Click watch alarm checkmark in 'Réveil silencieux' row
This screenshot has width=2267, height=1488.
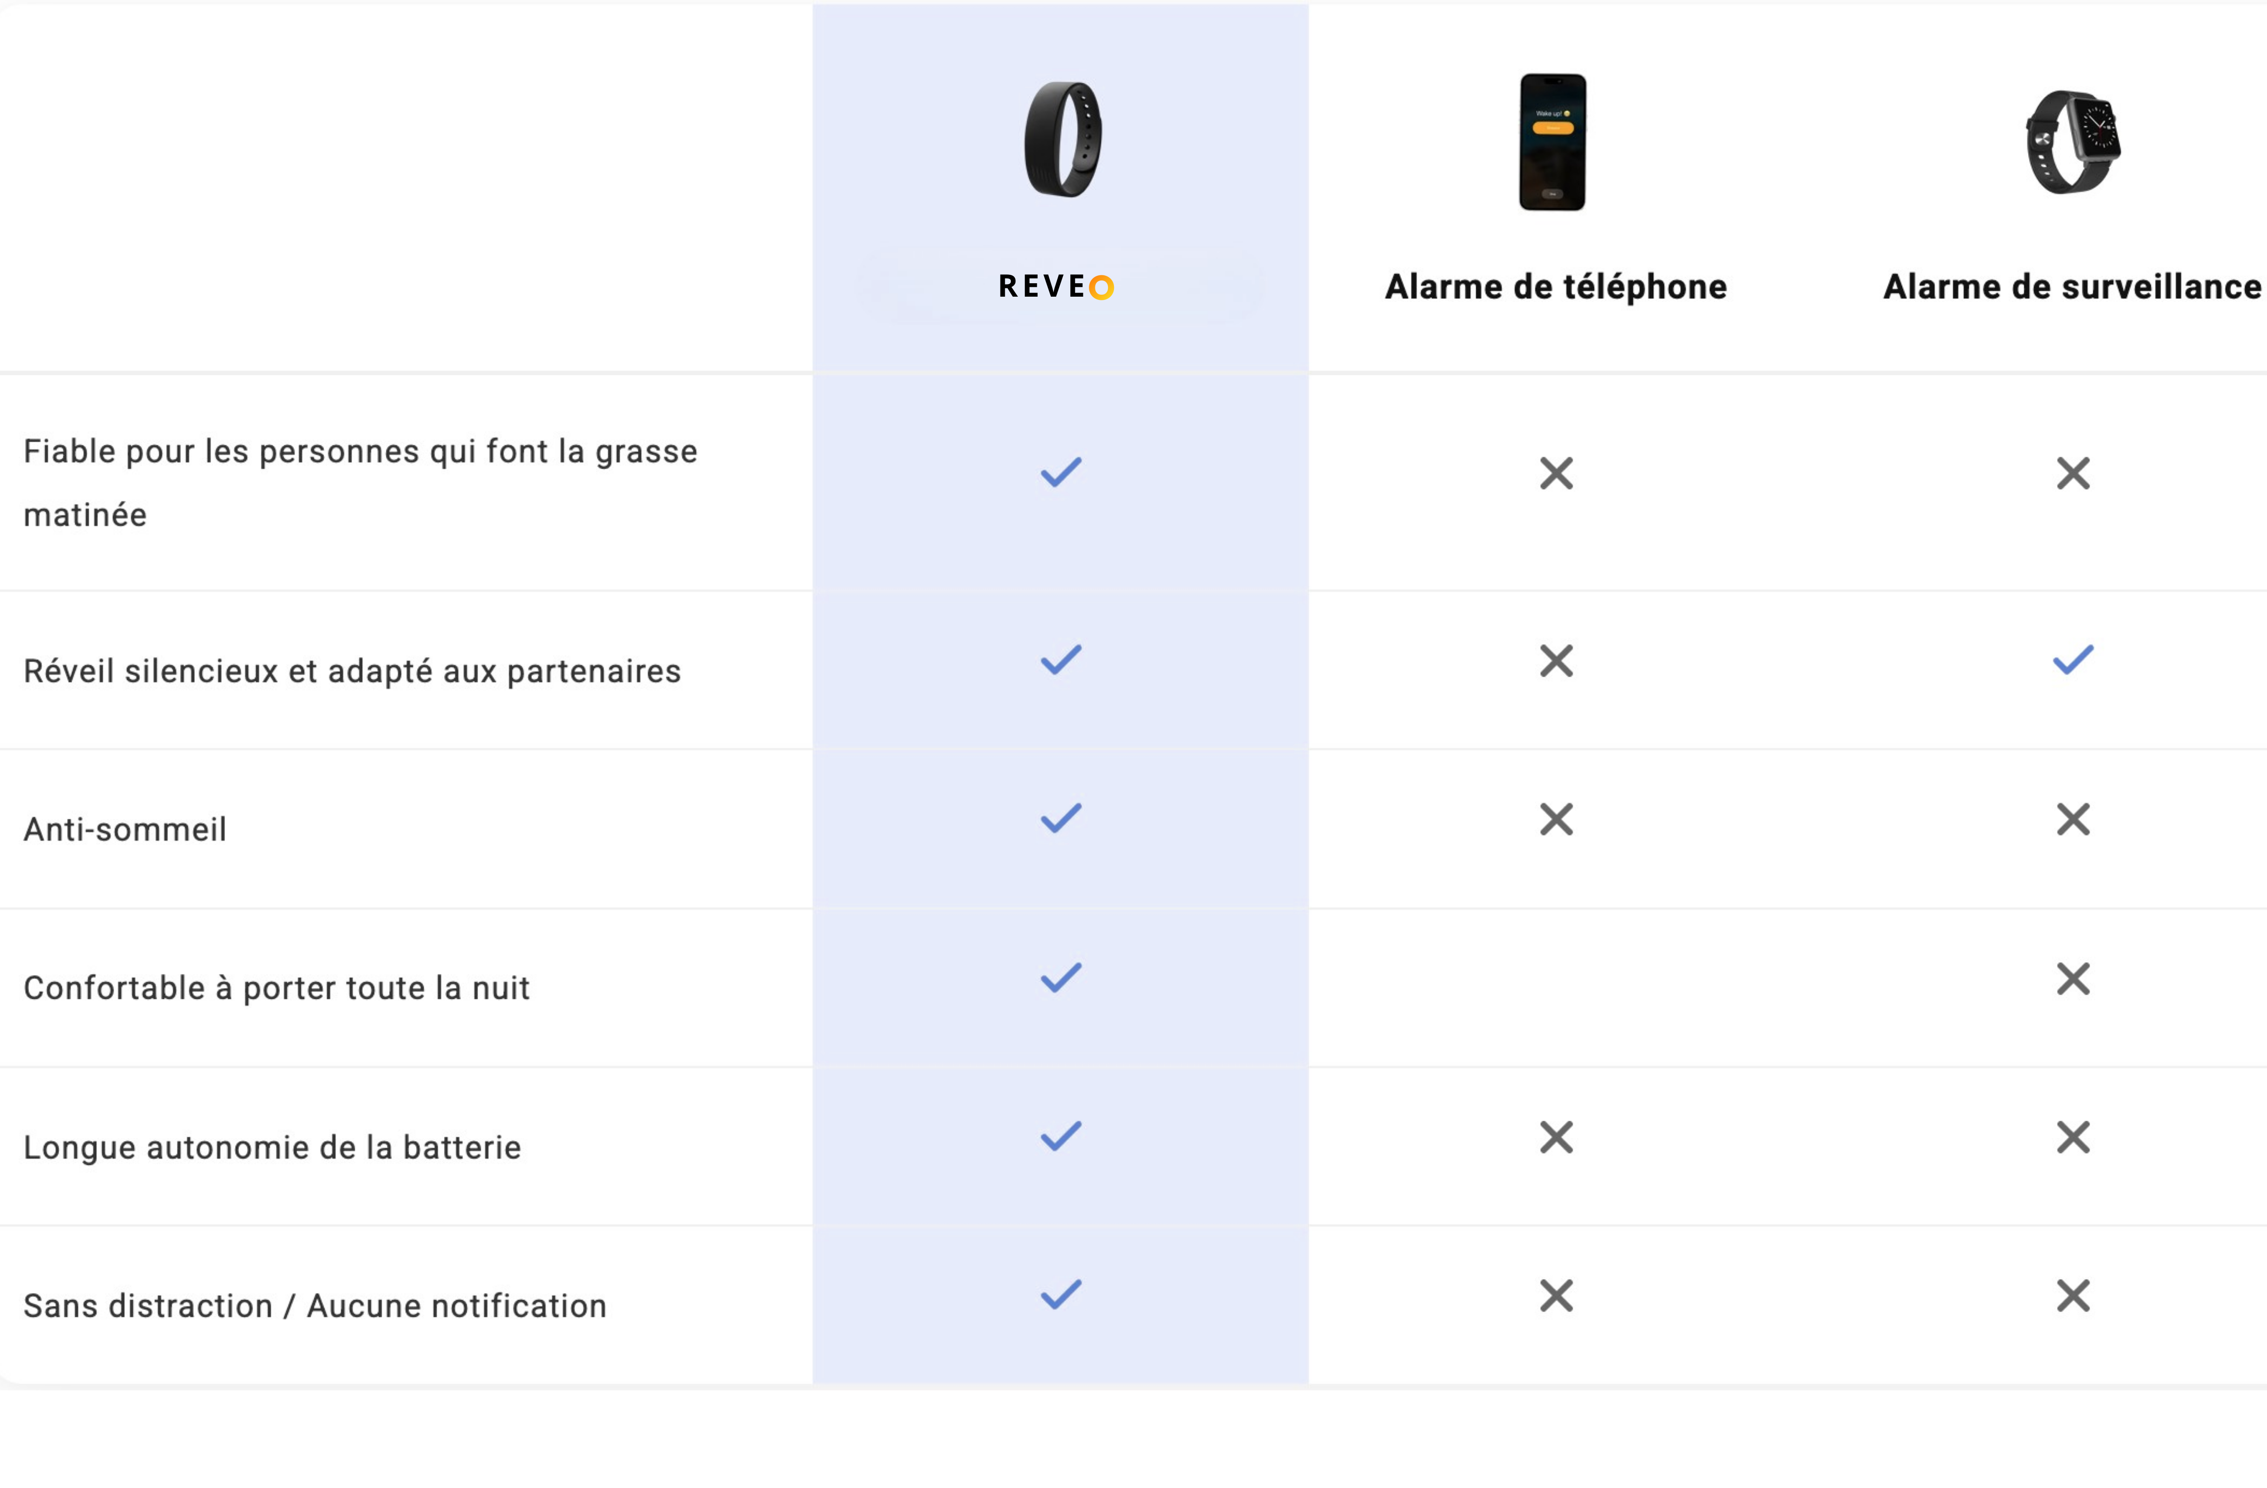click(x=2073, y=660)
